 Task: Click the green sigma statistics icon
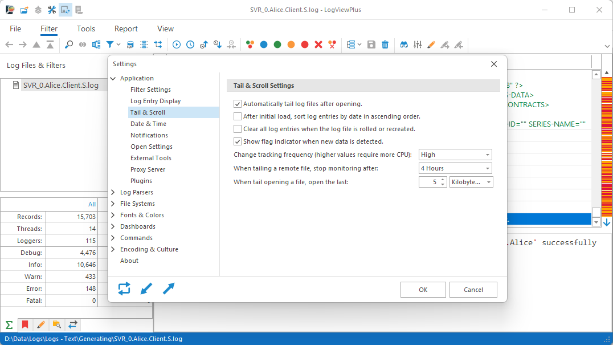(9, 324)
